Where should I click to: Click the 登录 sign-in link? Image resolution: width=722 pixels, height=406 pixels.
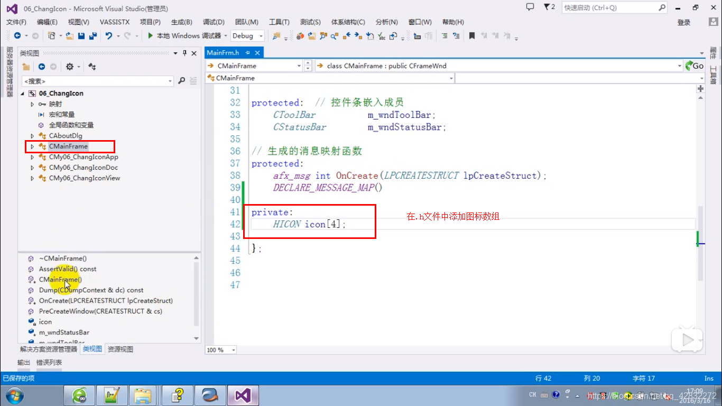click(684, 22)
